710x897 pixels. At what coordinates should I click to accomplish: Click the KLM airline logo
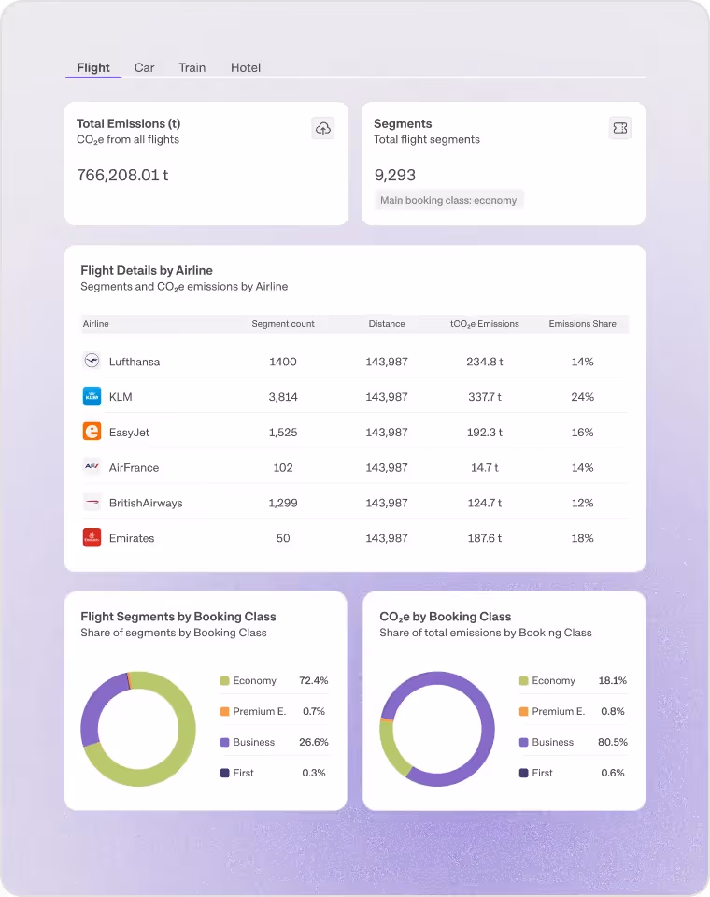[92, 396]
